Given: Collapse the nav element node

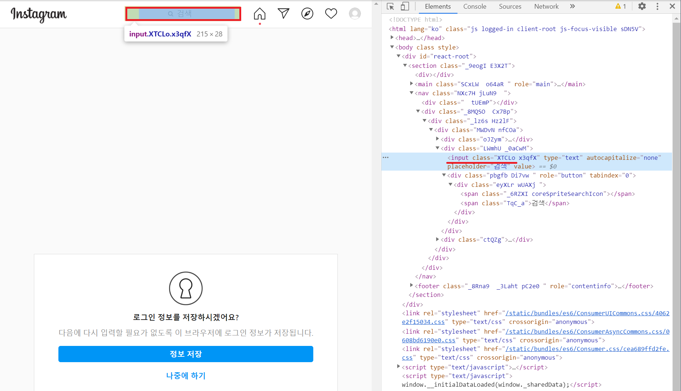Looking at the screenshot, I should [x=412, y=93].
